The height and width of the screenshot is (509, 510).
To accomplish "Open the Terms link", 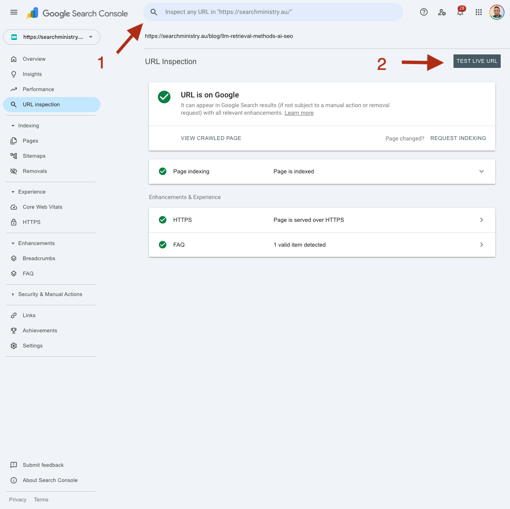I will [x=41, y=500].
